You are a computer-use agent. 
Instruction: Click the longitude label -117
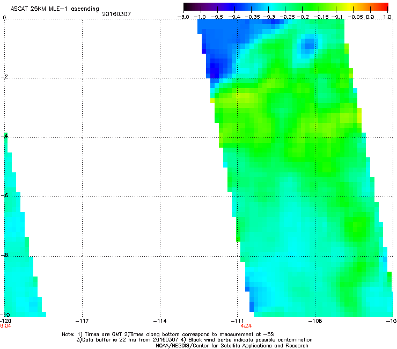(82, 321)
